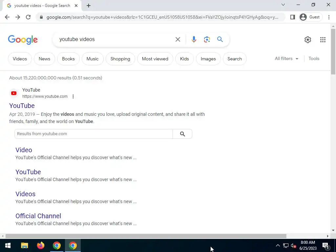
Task: Filter results by Books
Action: [68, 59]
